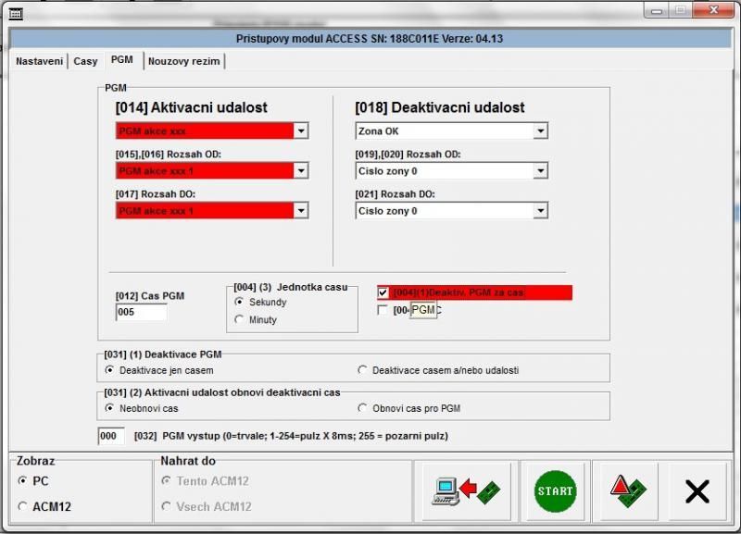
Task: Click the application icon in the title bar
Action: 17,14
